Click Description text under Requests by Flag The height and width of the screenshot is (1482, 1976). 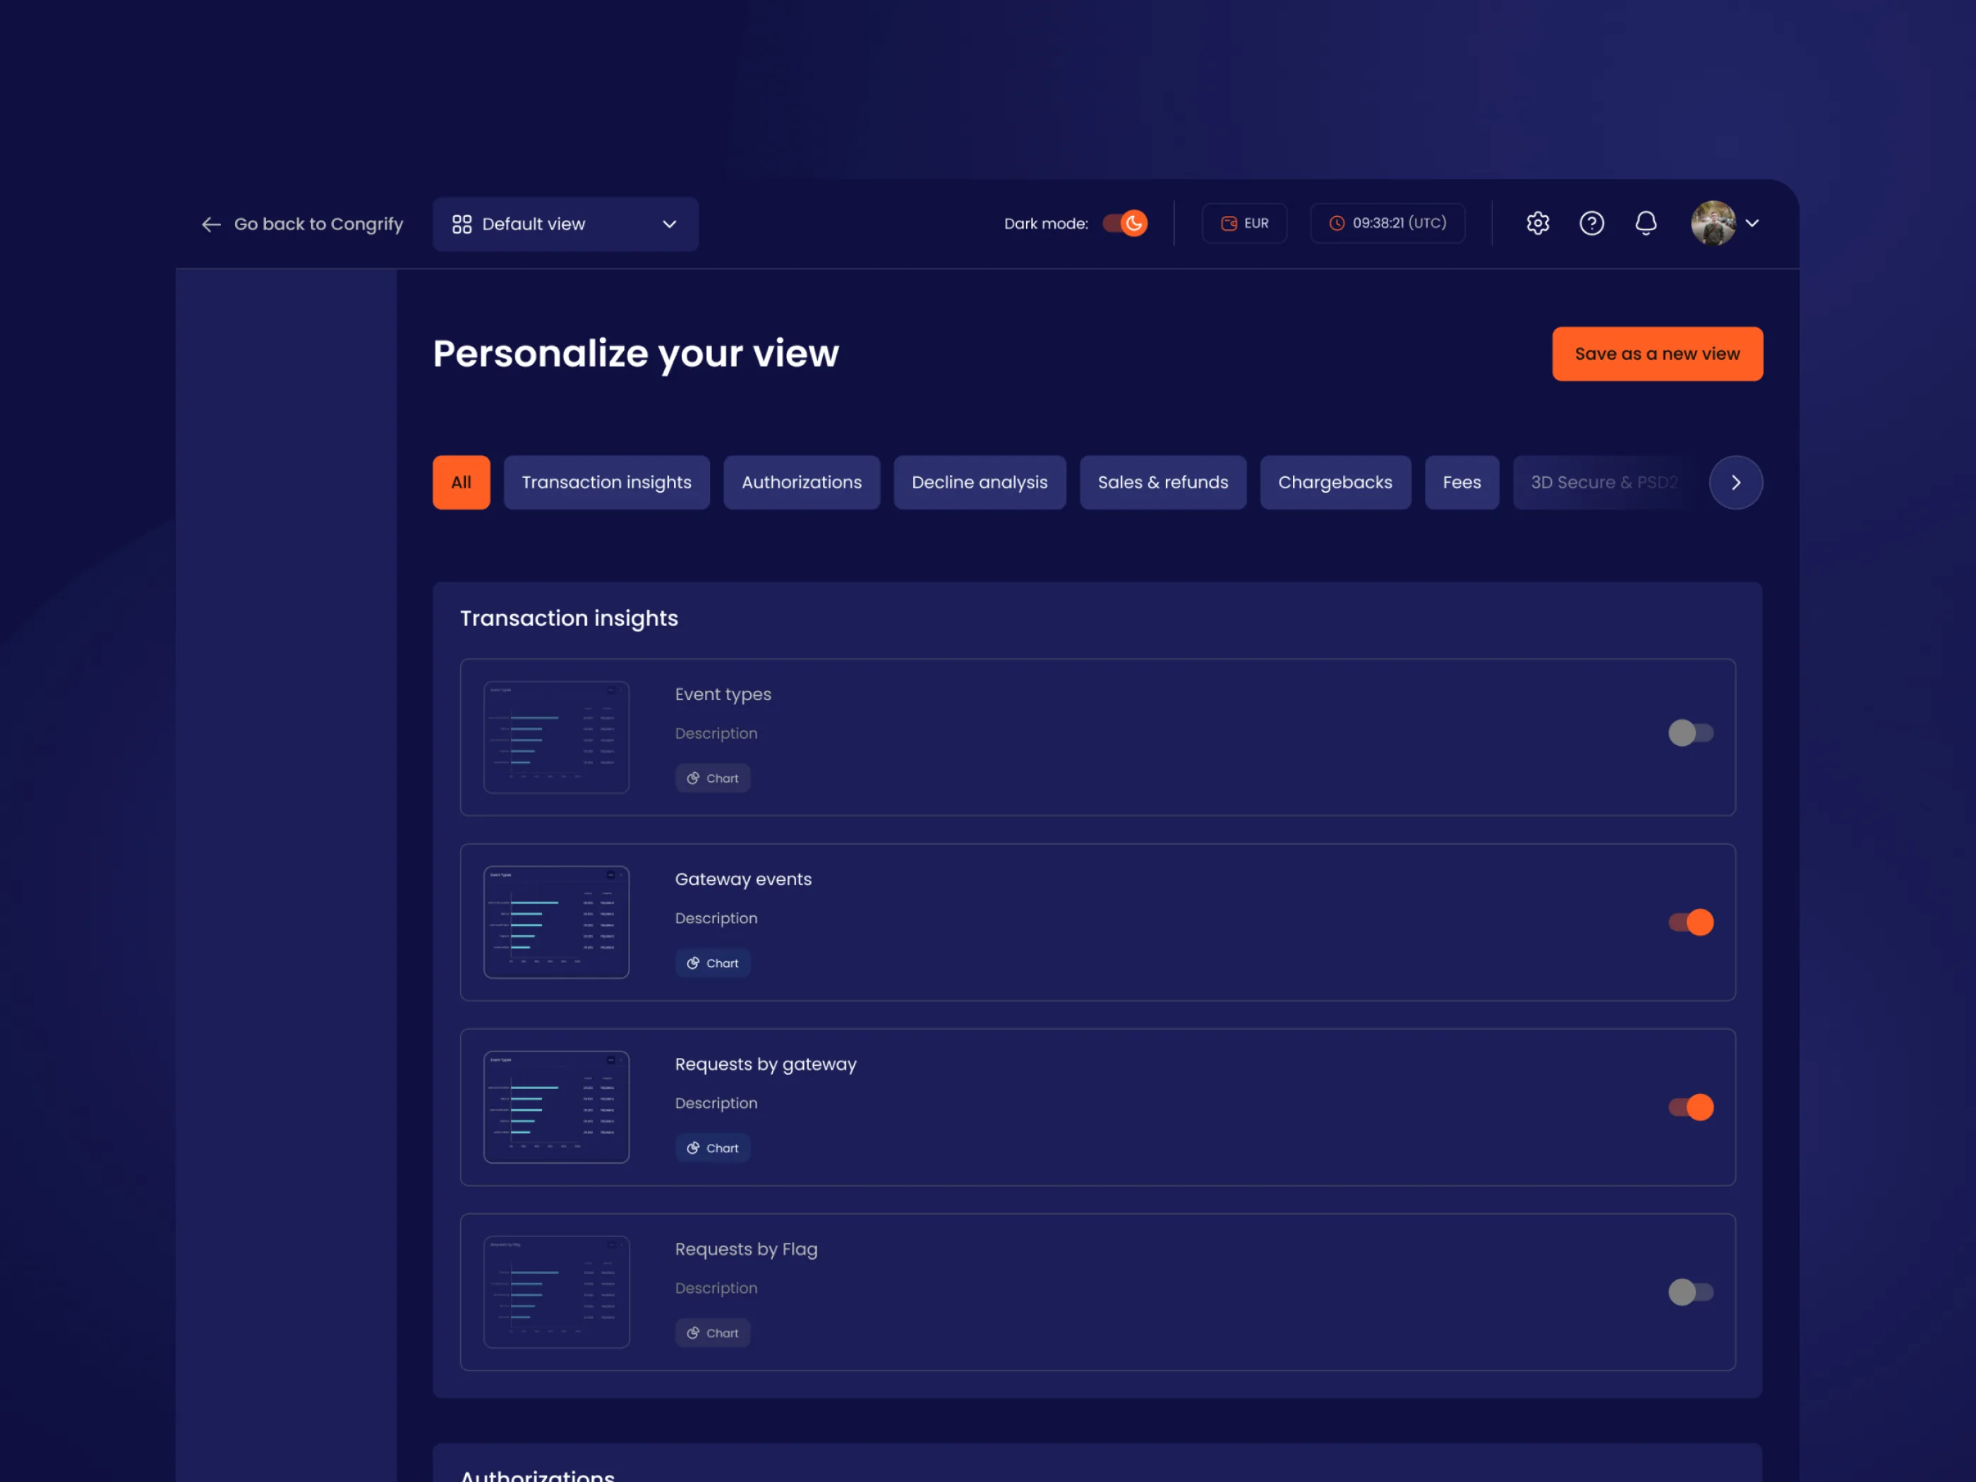(x=716, y=1288)
